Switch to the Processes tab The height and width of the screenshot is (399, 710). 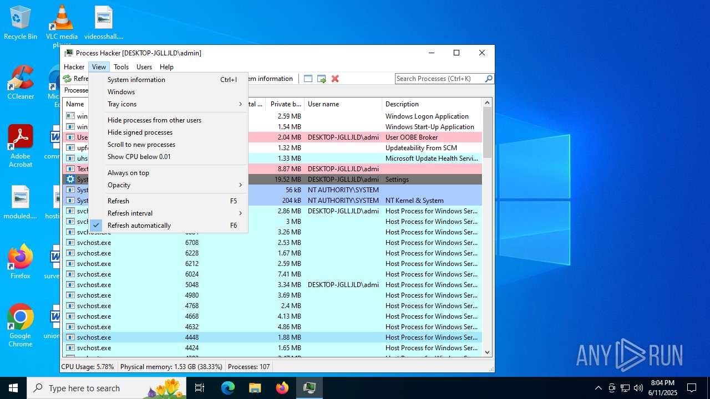coord(75,90)
